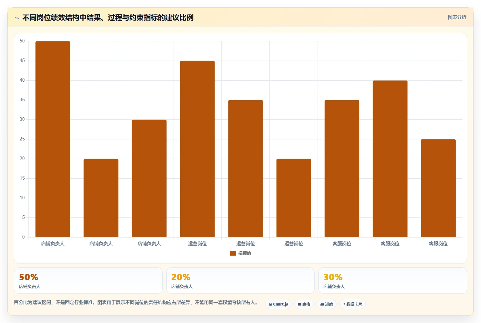Click the Chart.js tag chip
This screenshot has width=481, height=323.
coord(278,304)
